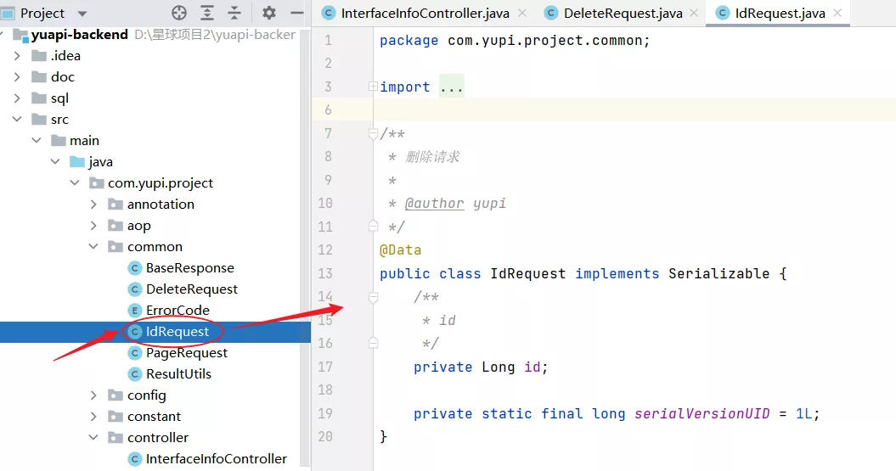Close the InterfaceInfoController.java tab
896x471 pixels.
point(522,13)
